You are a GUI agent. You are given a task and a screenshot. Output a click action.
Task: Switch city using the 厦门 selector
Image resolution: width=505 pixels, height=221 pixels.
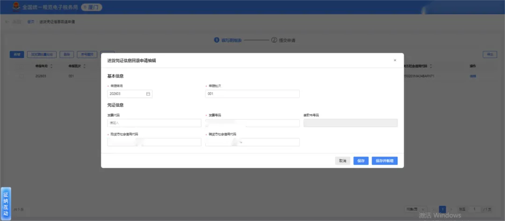[92, 7]
